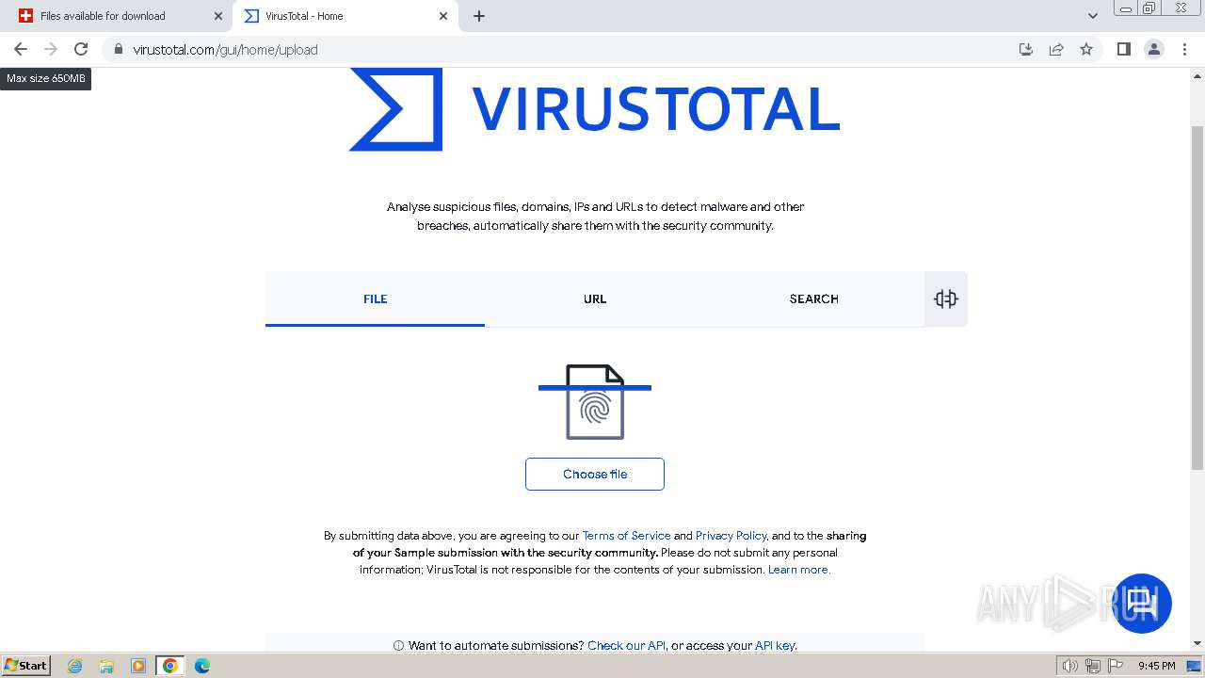Open the Terms of Service link
The image size is (1205, 678).
[x=626, y=536]
